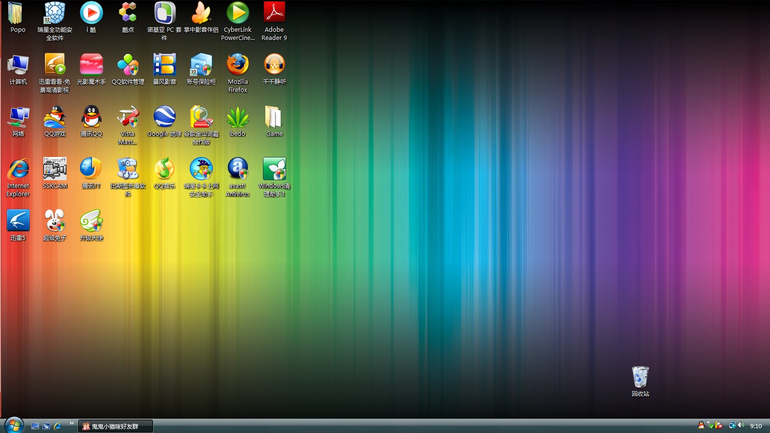Select the 超级兔子 desktop icon

point(55,226)
